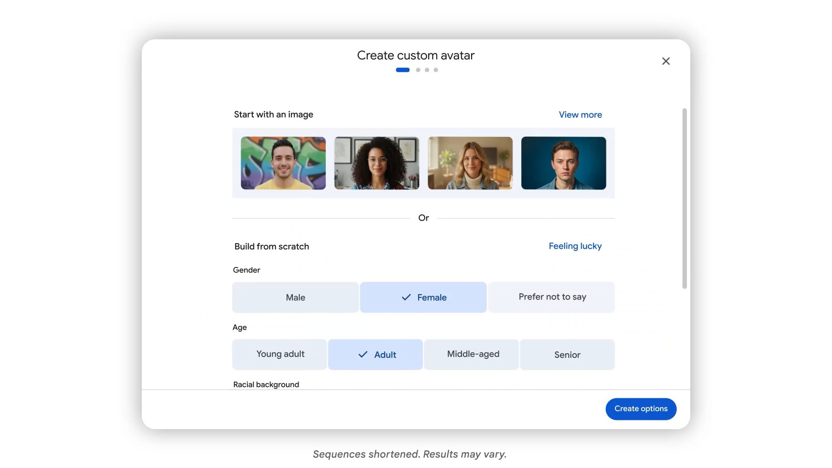832x468 pixels.
Task: Click the checkmark inside the Adult button
Action: pyautogui.click(x=362, y=354)
